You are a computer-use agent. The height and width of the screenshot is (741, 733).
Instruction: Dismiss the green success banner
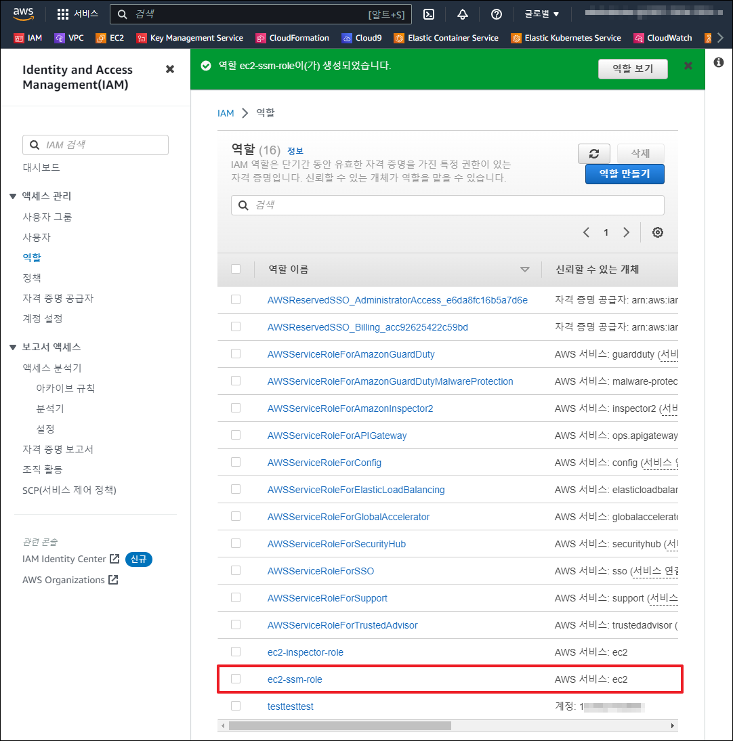[x=688, y=66]
